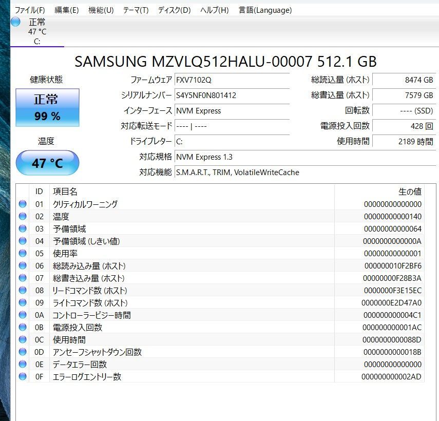Screen dimensions: 439x421
Task: Select the リードコマンド数 (ホスト) row name
Action: coord(90,290)
